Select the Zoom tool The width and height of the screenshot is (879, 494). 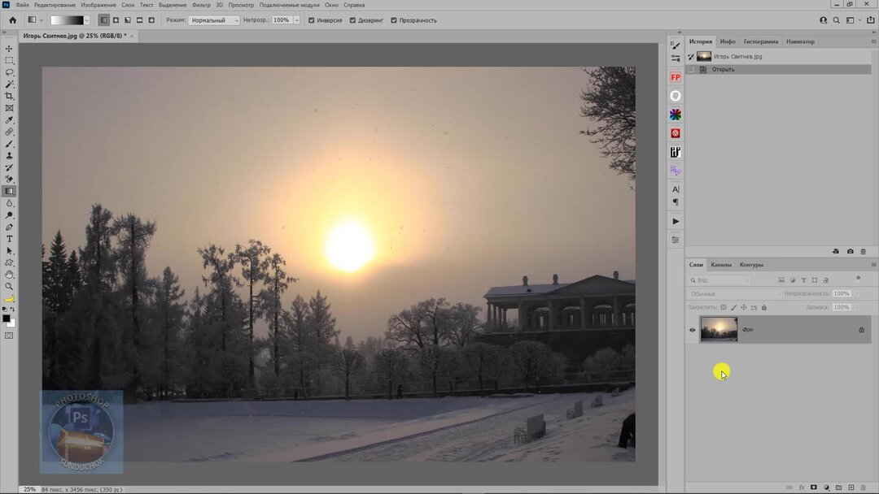tap(9, 286)
